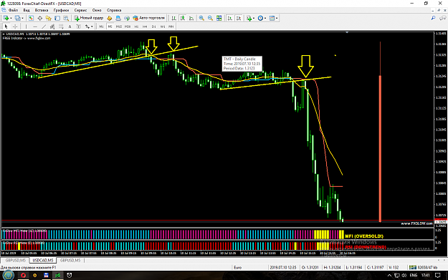Screen dimensions: 448x280
Task: Open the Windows Start button
Action: (x=8, y=275)
